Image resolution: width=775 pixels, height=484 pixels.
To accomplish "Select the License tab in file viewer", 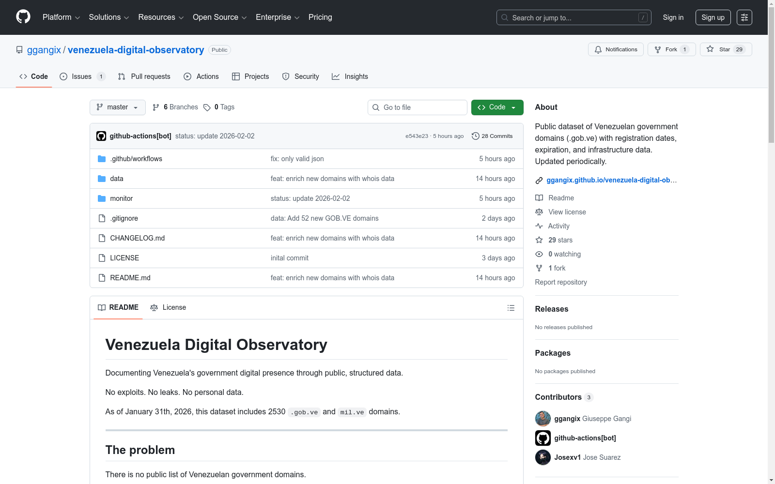I will coord(168,307).
